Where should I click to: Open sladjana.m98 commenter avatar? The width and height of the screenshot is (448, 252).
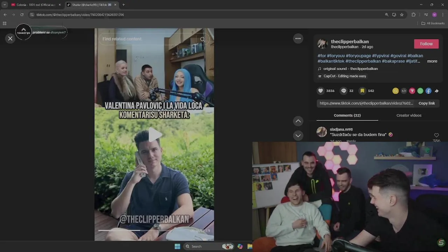click(322, 132)
